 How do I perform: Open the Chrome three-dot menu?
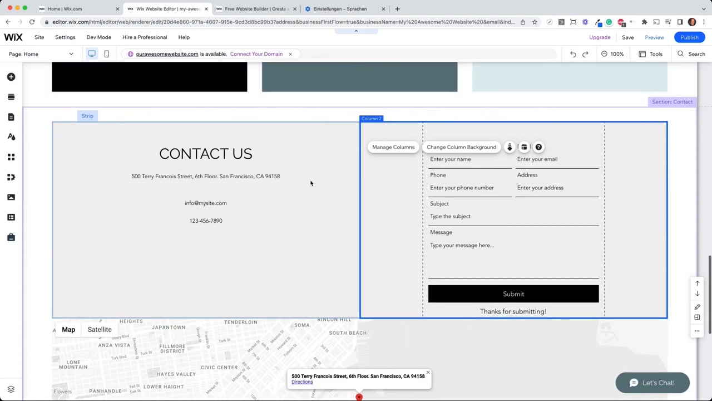[x=704, y=22]
